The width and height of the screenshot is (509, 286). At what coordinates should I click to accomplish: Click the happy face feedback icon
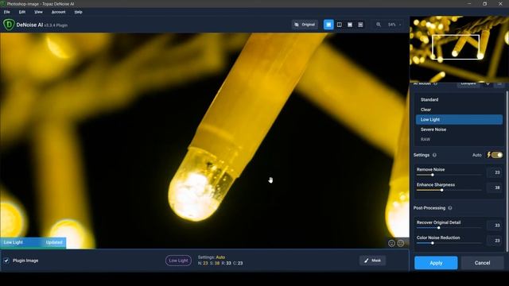(391, 243)
